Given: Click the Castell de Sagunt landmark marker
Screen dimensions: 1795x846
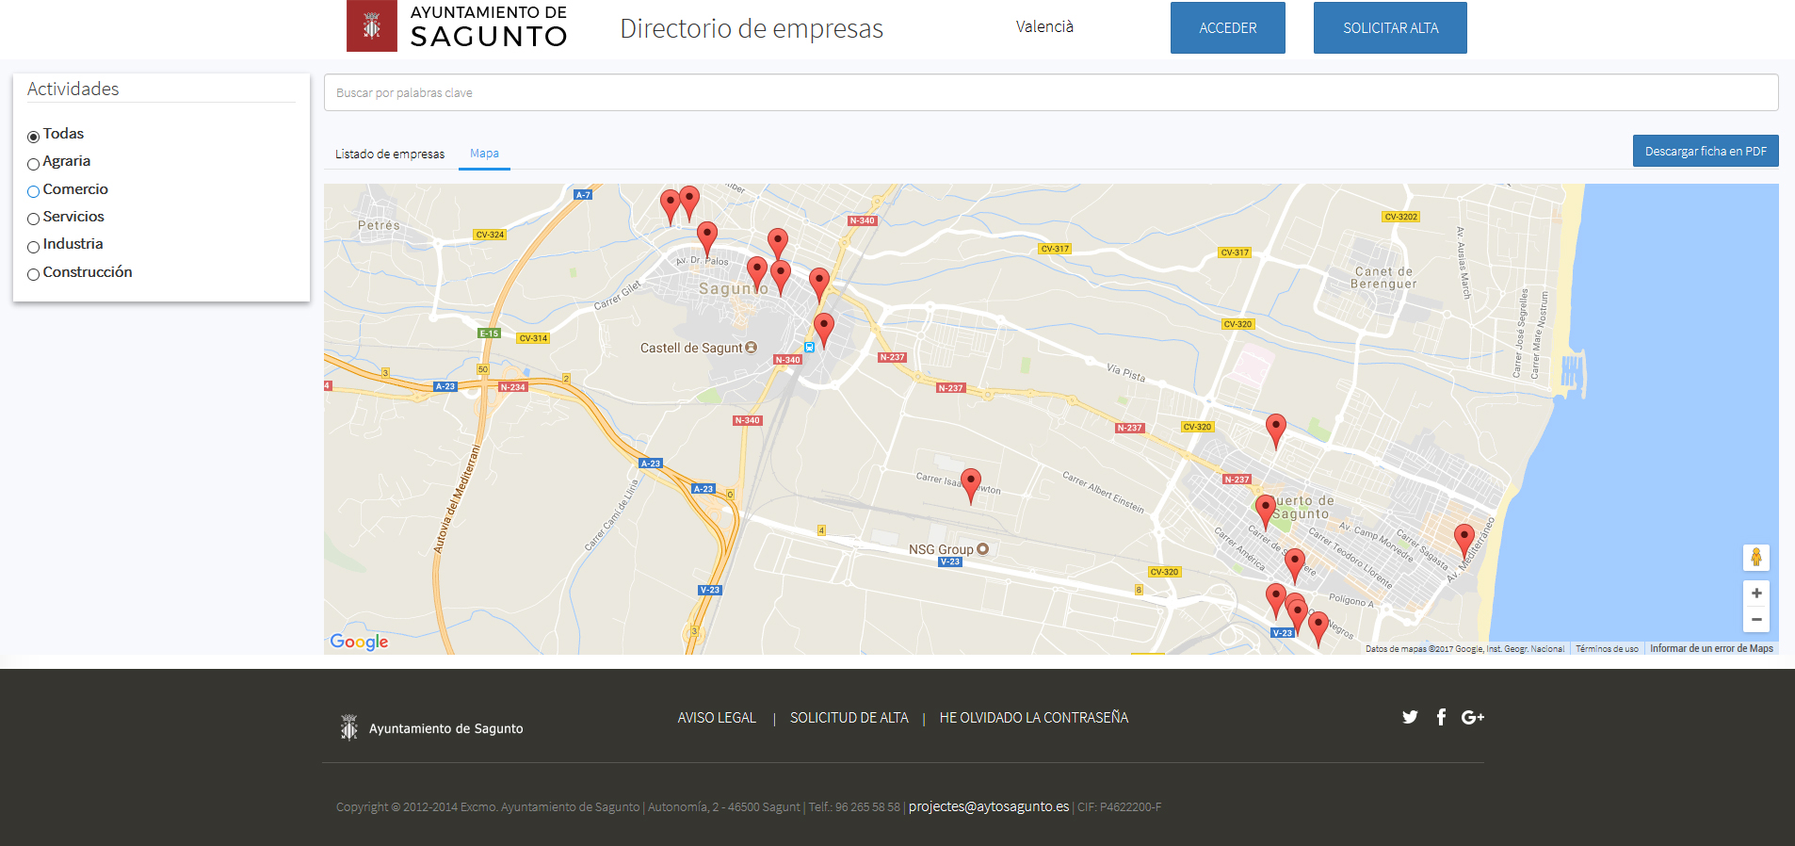Looking at the screenshot, I should point(751,348).
